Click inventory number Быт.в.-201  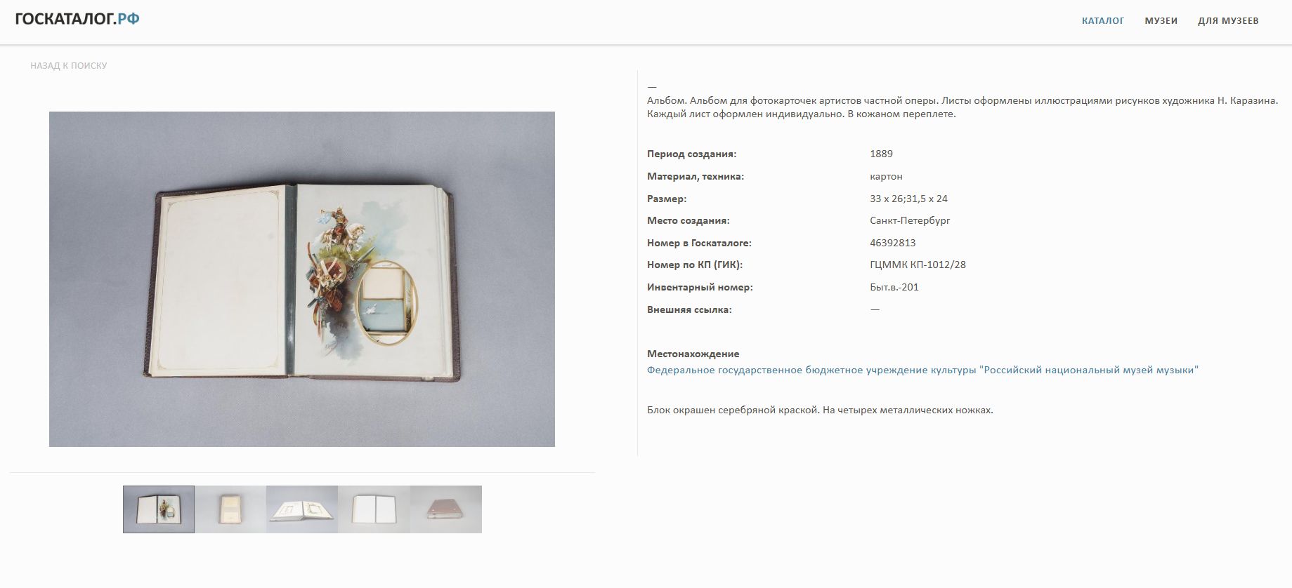pos(894,287)
